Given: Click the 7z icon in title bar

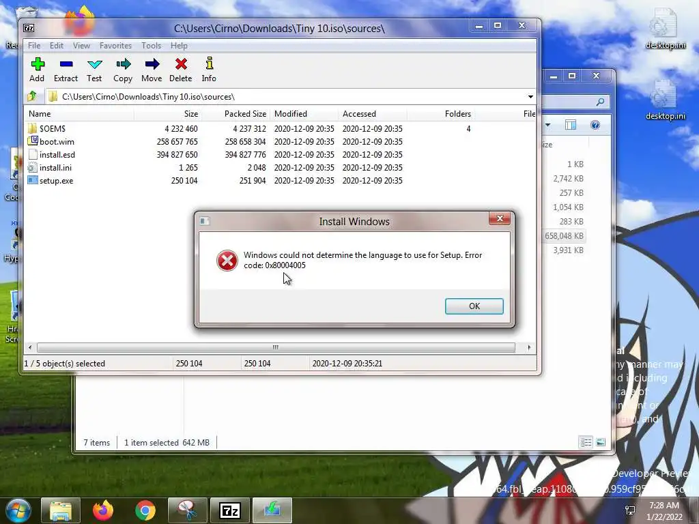Looking at the screenshot, I should tap(29, 28).
